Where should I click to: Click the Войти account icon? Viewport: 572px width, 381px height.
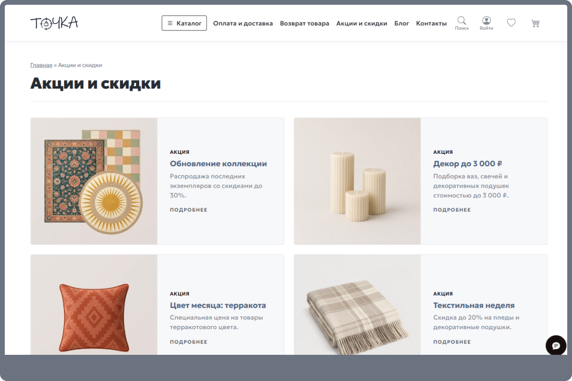pyautogui.click(x=486, y=23)
